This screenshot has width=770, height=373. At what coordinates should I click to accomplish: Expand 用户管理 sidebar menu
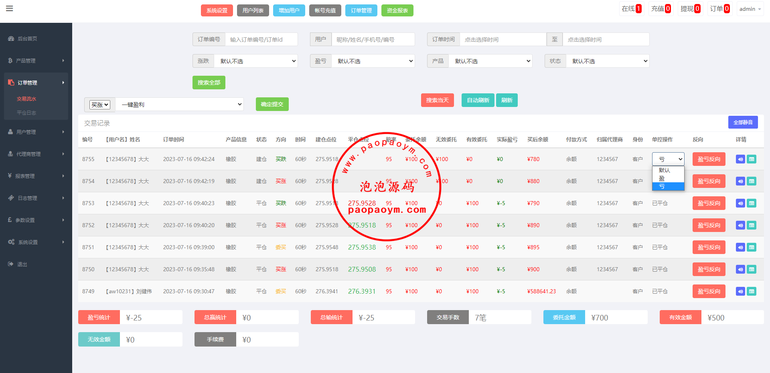[35, 132]
